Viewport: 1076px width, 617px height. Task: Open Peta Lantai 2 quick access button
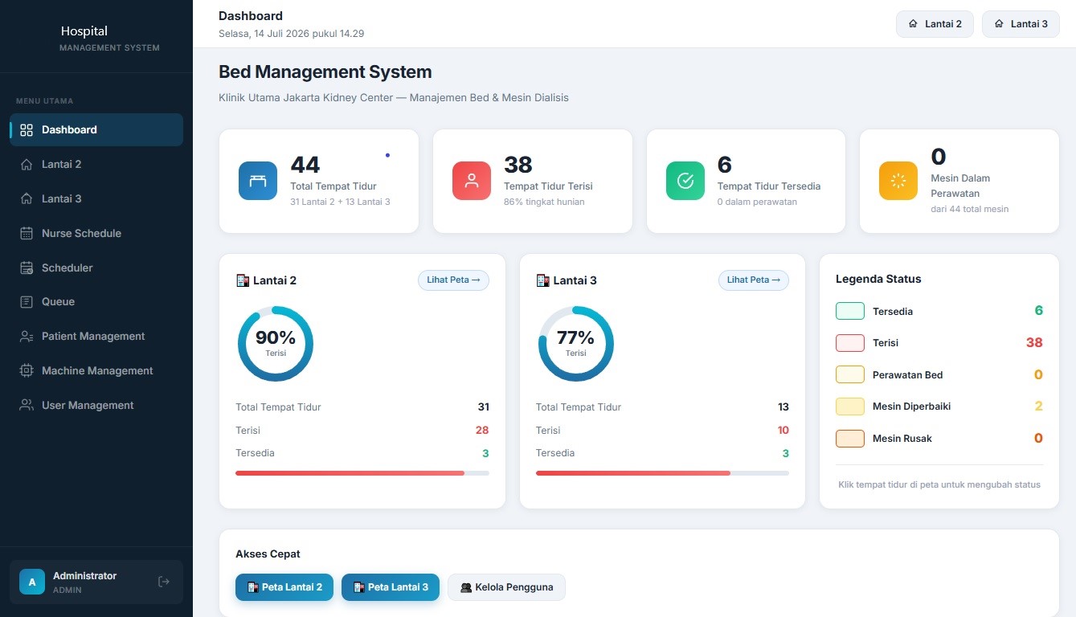pyautogui.click(x=284, y=587)
